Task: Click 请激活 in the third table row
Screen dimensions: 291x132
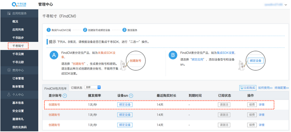Action: pyautogui.click(x=224, y=125)
